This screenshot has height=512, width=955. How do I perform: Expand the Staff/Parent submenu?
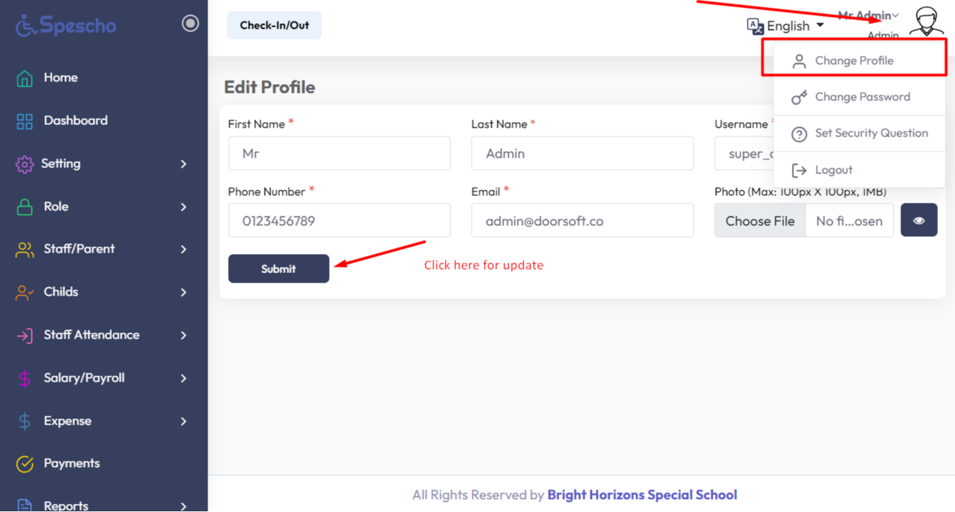pyautogui.click(x=183, y=250)
